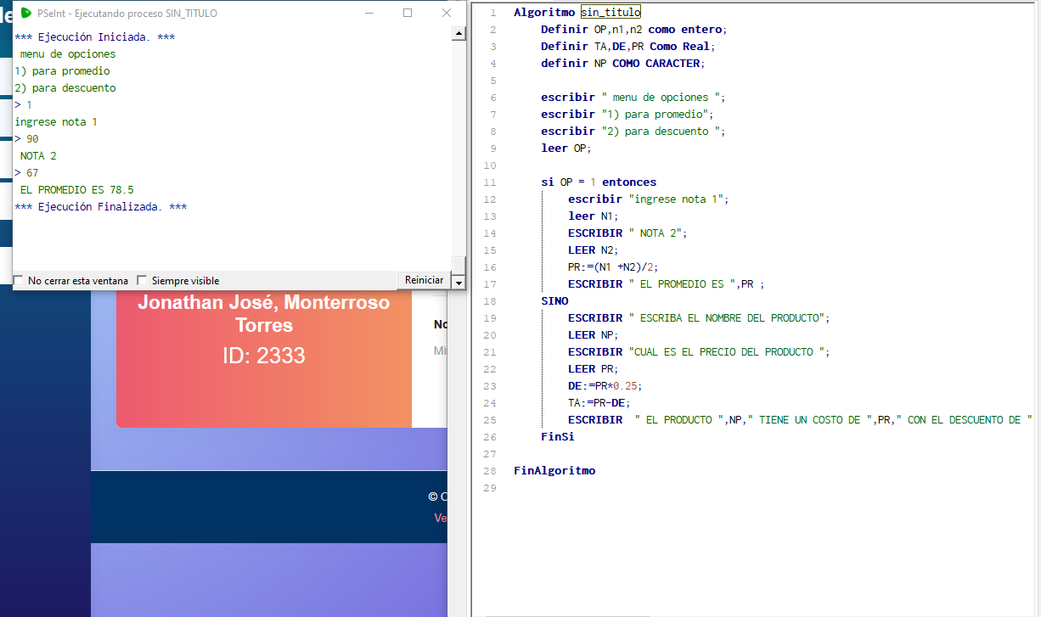Toggle 'Siempre visible' checkbox
The image size is (1041, 617).
(142, 280)
